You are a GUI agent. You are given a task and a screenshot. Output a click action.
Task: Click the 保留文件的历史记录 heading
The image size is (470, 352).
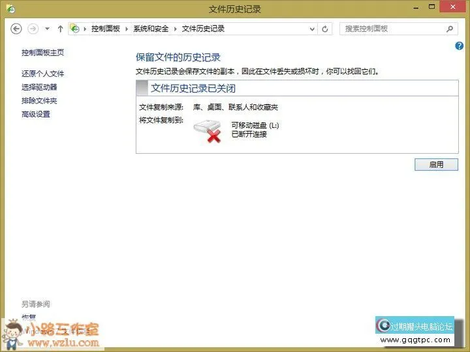click(178, 57)
